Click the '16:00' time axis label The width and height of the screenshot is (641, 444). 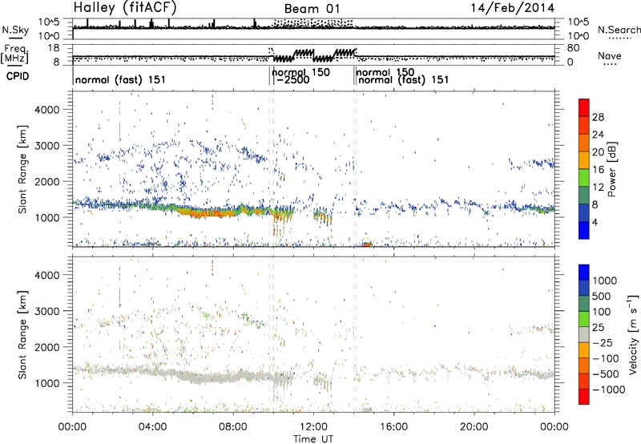pyautogui.click(x=393, y=427)
